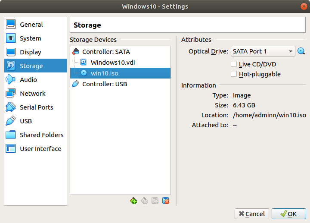This screenshot has width=310, height=223.
Task: Confirm settings with the OK button
Action: (289, 214)
